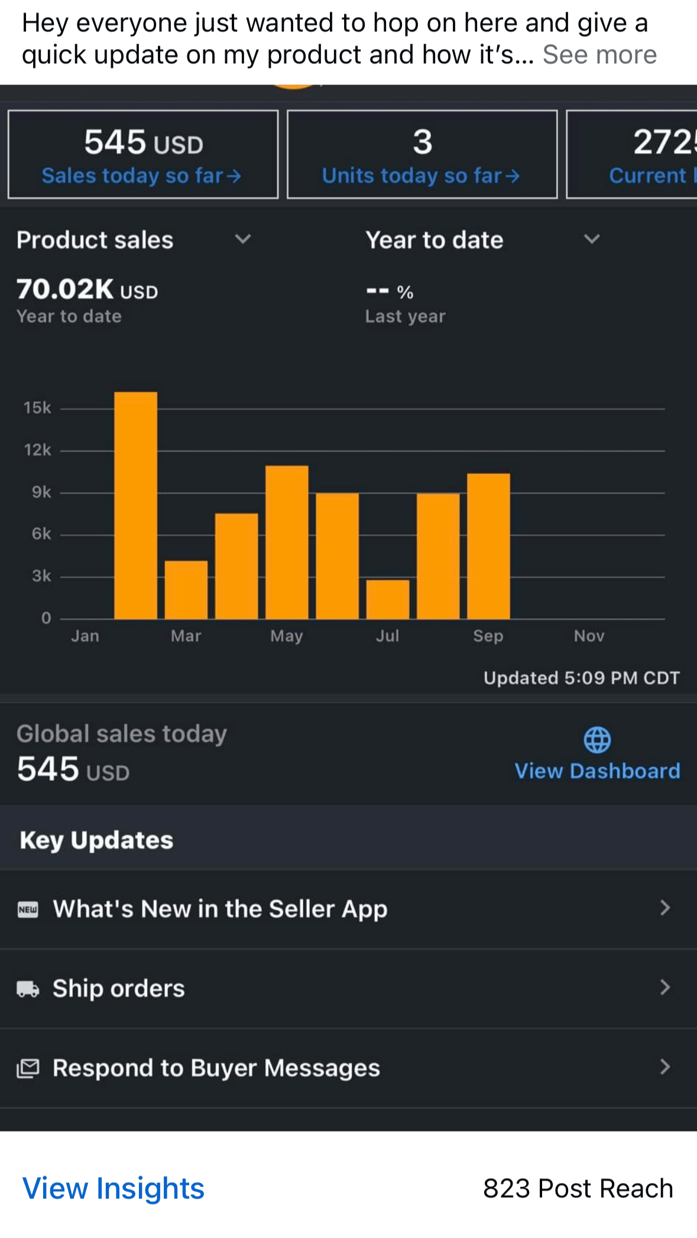Select the September bar in the chart
Viewport: 697px width, 1238px height.
pos(488,546)
